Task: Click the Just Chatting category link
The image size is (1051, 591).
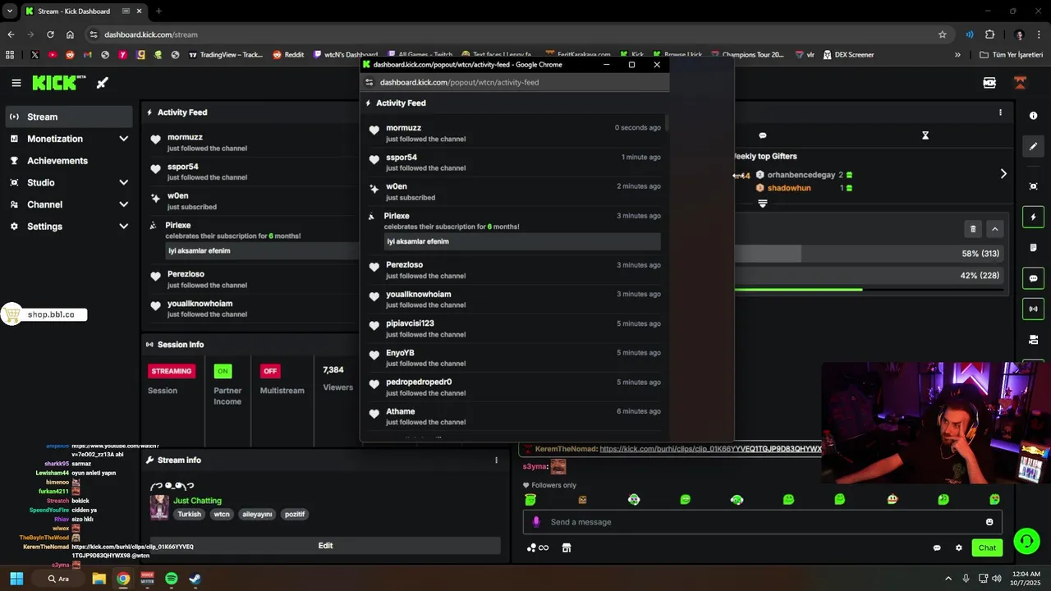Action: coord(197,501)
